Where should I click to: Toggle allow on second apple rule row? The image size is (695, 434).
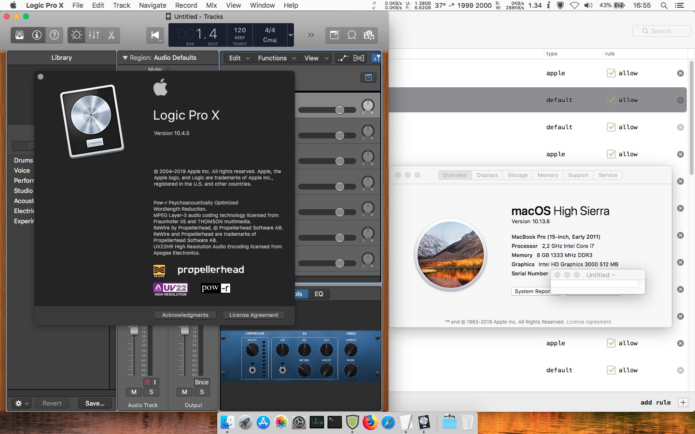point(611,154)
